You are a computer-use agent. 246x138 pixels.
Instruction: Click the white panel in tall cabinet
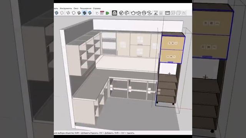(168, 69)
